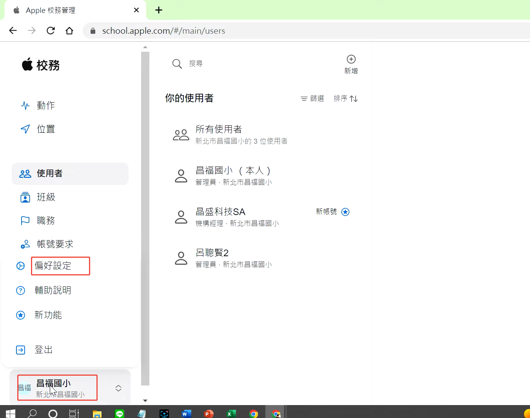Expand the 昌福國小 account switcher chevron
530x418 pixels.
coord(118,388)
